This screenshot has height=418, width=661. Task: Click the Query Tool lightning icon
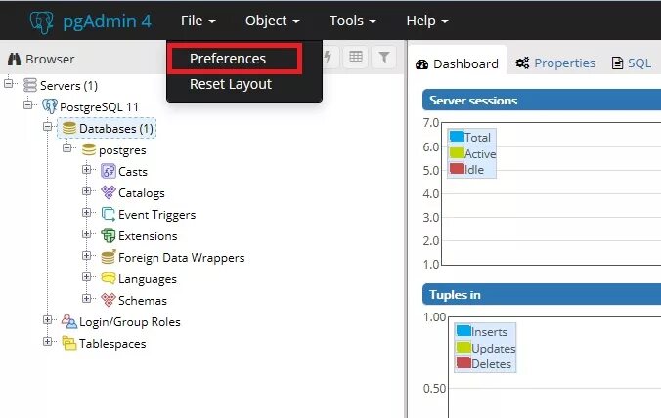point(329,57)
